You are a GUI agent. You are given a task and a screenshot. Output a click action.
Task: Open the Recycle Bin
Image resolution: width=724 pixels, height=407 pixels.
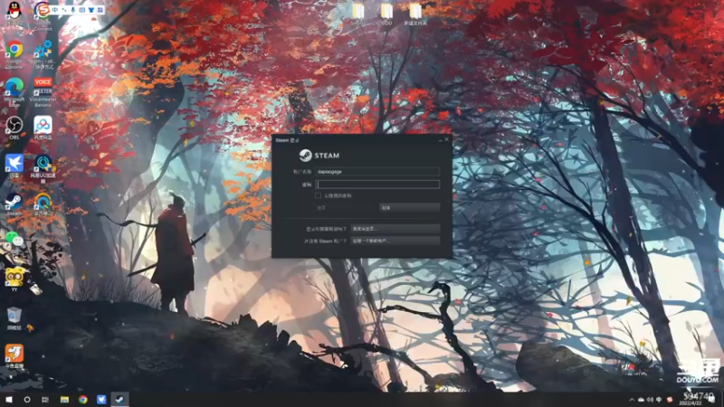[x=14, y=316]
